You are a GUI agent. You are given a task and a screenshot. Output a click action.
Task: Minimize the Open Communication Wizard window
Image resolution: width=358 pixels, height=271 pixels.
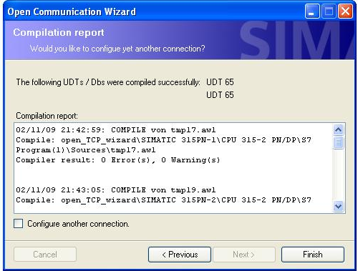tap(312, 11)
